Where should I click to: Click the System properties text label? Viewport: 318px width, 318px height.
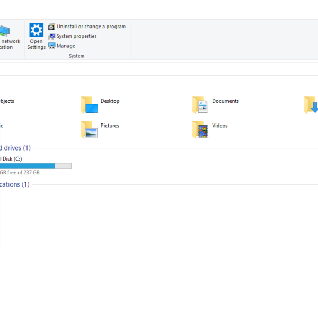click(x=76, y=36)
